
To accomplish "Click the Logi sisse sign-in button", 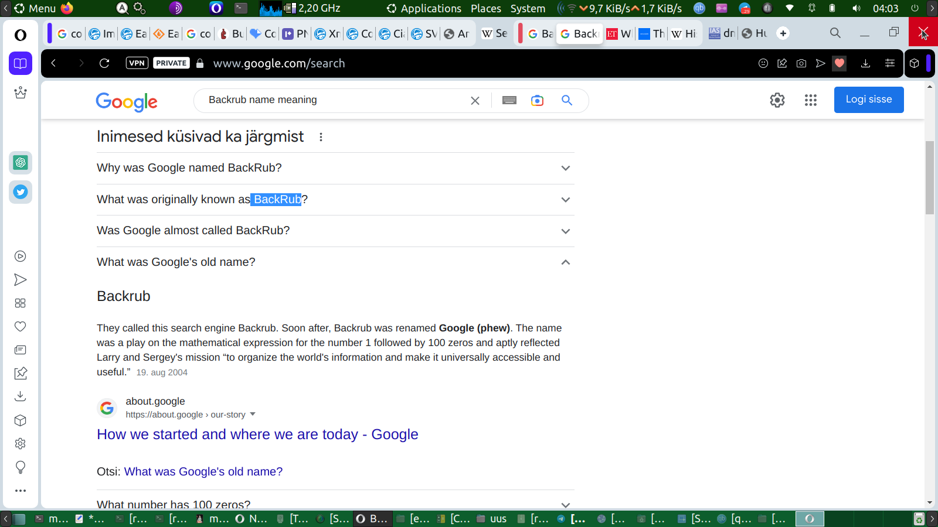I will [x=869, y=100].
